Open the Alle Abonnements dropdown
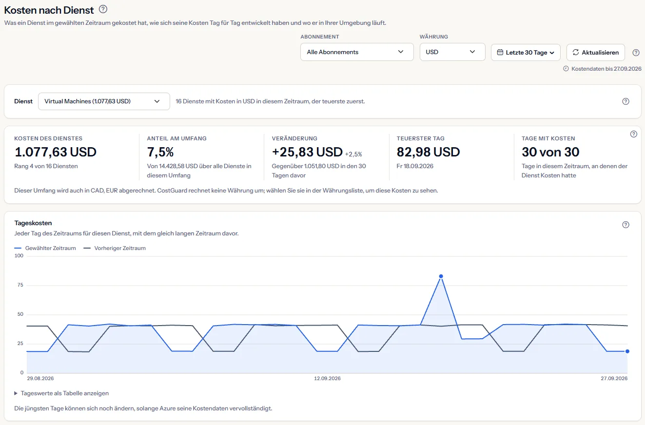 pyautogui.click(x=357, y=52)
